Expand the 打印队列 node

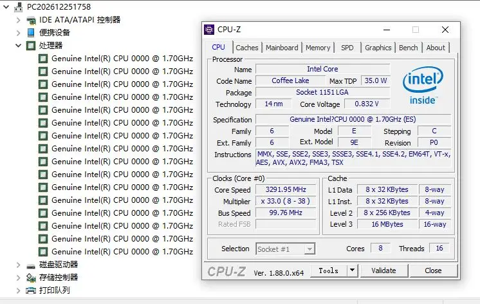pos(19,290)
